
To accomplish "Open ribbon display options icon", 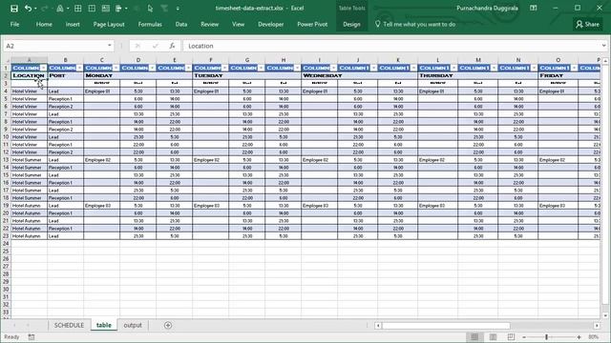I will pyautogui.click(x=534, y=9).
